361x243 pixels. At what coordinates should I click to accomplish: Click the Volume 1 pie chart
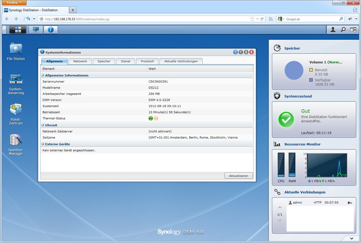[294, 70]
